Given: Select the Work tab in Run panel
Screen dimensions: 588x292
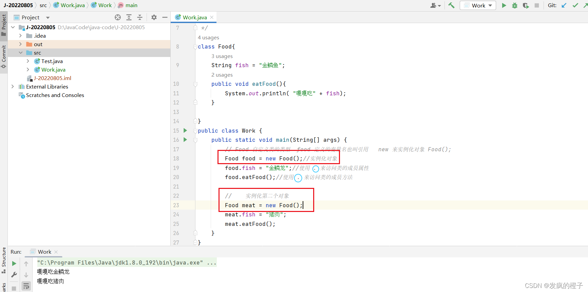Looking at the screenshot, I should tap(44, 252).
